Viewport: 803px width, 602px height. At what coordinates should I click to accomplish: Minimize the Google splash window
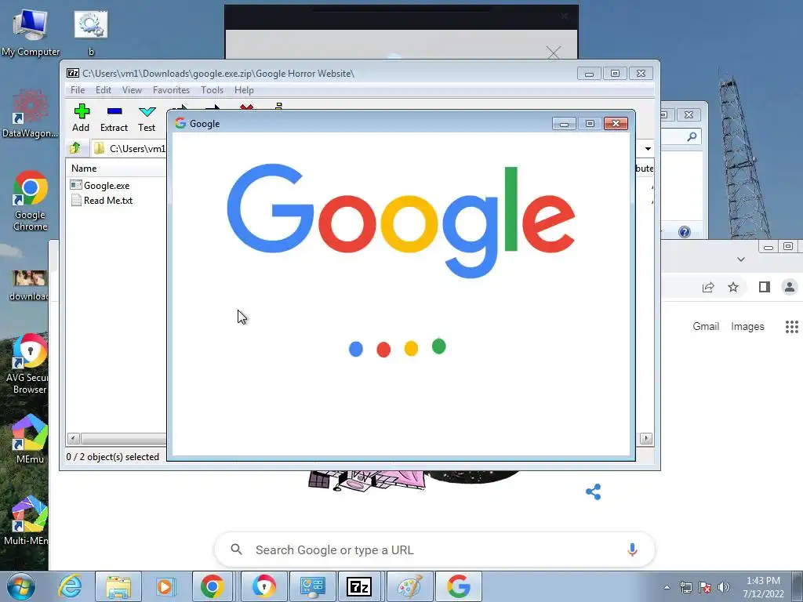click(564, 123)
